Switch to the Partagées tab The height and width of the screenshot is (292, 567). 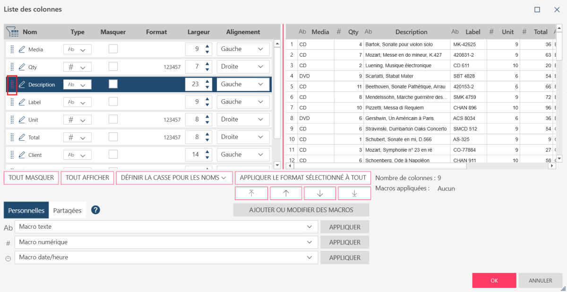[x=67, y=211]
